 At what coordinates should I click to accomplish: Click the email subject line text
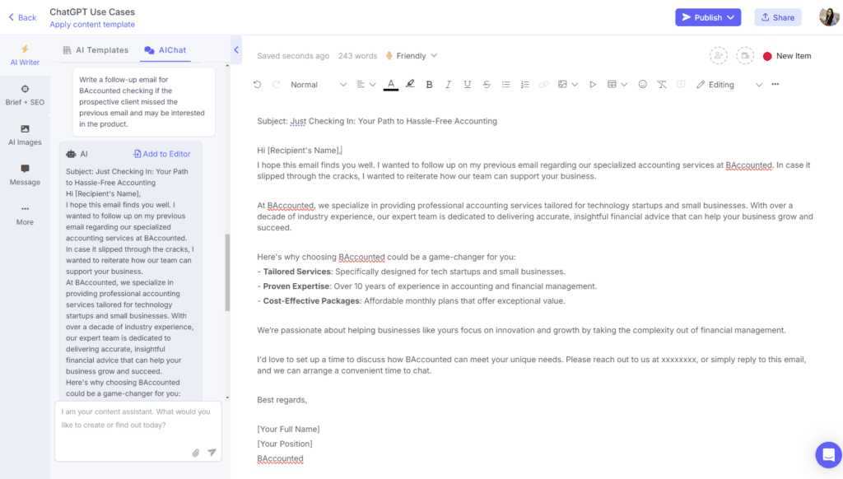click(377, 121)
